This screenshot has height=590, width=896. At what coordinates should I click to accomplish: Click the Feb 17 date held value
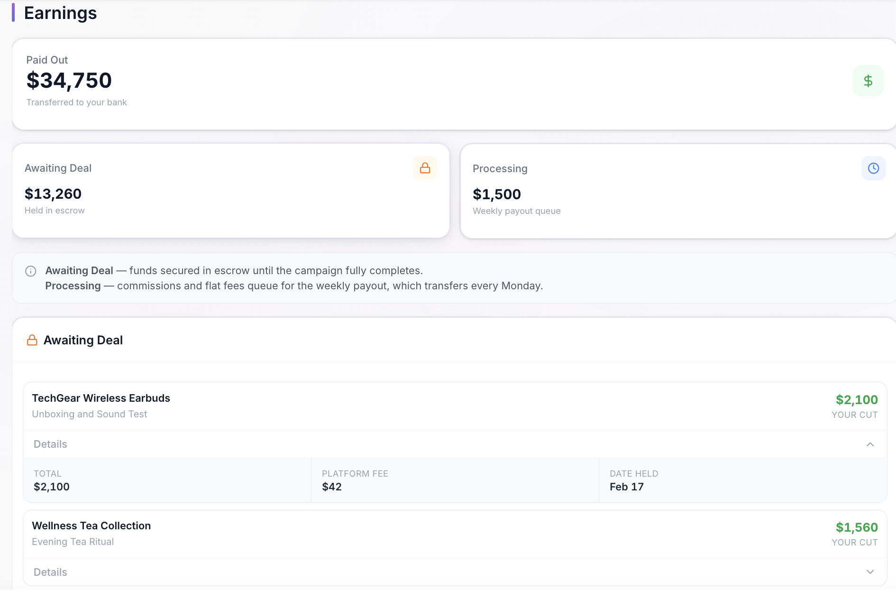coord(627,487)
